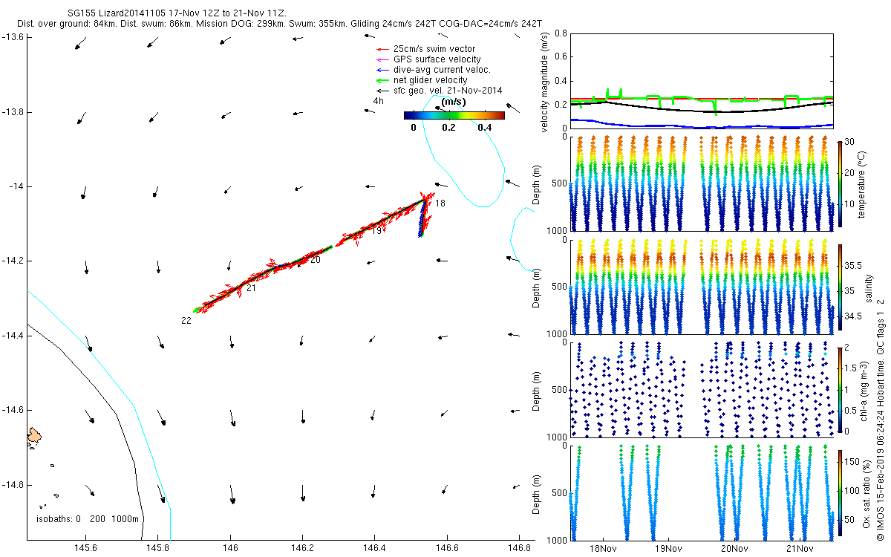Click the Dist. over ground summary line
This screenshot has width=891, height=557.
coord(280,25)
